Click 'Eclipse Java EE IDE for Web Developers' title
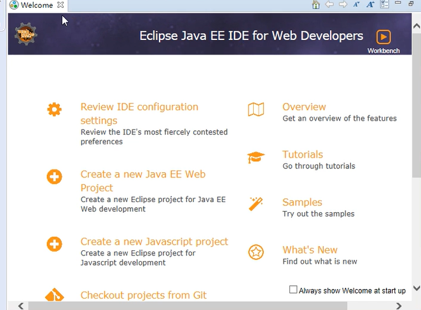 [251, 36]
